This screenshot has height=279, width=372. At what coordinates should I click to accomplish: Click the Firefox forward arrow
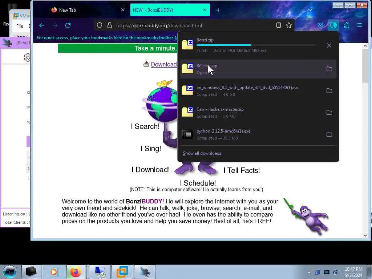(x=55, y=25)
